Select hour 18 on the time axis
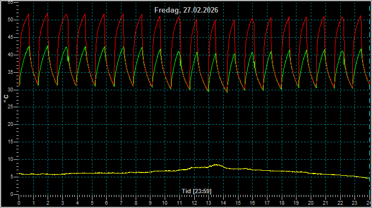The image size is (372, 208). pyautogui.click(x=282, y=203)
